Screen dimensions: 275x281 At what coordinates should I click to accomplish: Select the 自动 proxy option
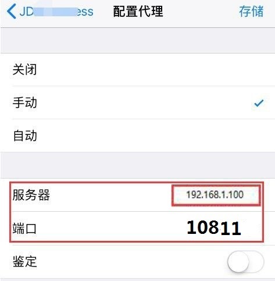pos(137,136)
